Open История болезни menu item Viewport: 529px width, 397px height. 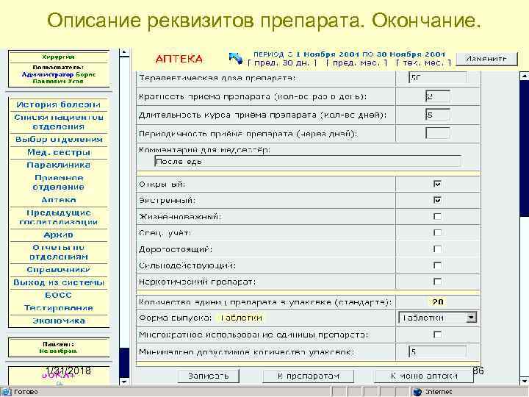[x=58, y=104]
